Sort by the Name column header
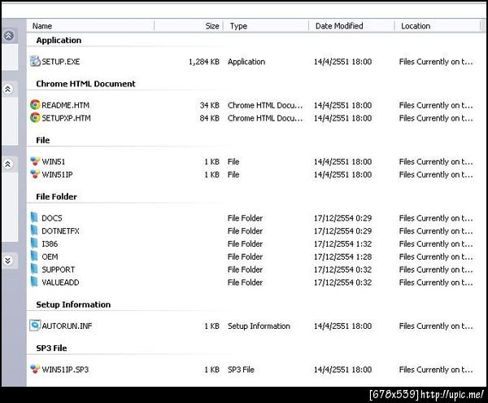Image resolution: width=488 pixels, height=403 pixels. [x=90, y=26]
